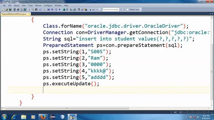
Task: Show paragraph marks with pilcrow icon
Action: (x=60, y=10)
